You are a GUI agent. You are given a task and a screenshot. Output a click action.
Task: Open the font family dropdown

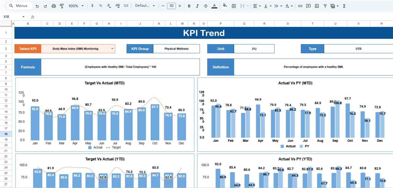pos(144,6)
